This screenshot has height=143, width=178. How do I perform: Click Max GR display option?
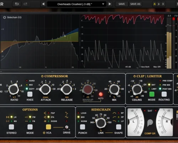(x=157, y=67)
